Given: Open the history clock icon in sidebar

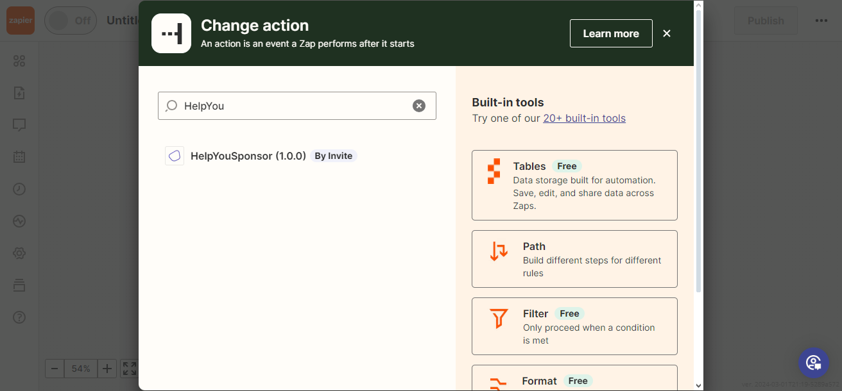Looking at the screenshot, I should point(19,189).
